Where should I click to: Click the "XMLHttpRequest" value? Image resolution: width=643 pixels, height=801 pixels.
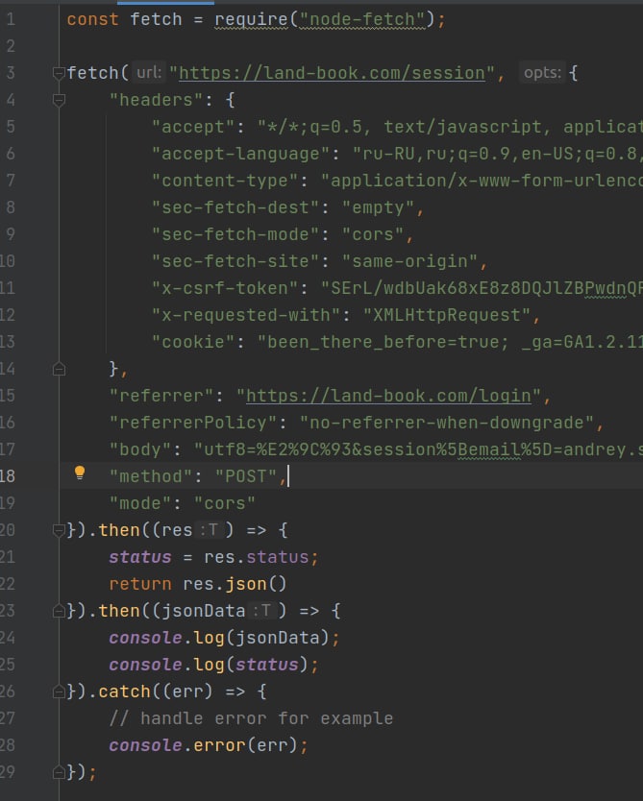coord(447,315)
